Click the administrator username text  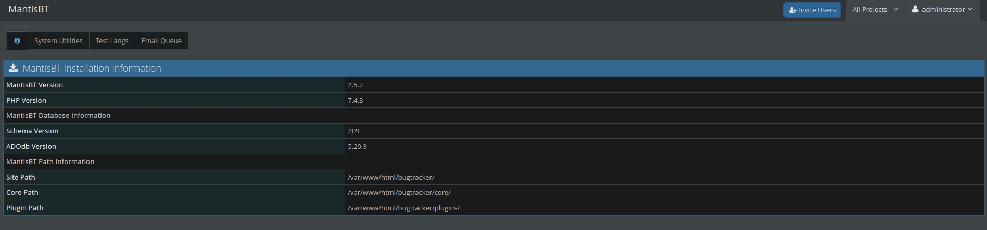[943, 9]
